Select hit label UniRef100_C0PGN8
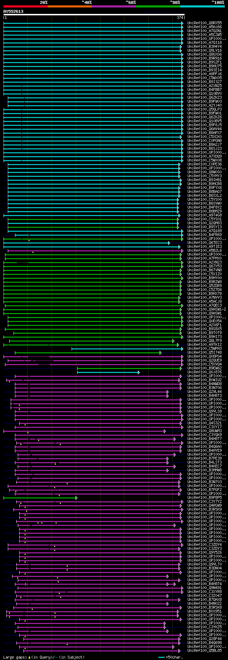 pos(204,141)
